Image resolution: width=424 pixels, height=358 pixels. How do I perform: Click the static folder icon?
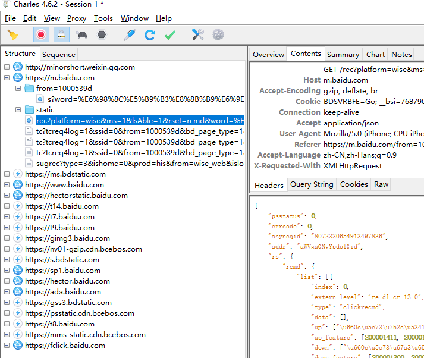[x=29, y=110]
